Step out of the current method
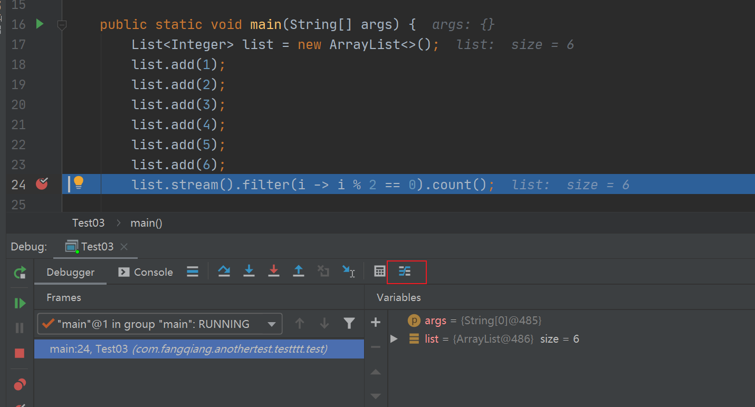The height and width of the screenshot is (407, 755). click(x=299, y=272)
